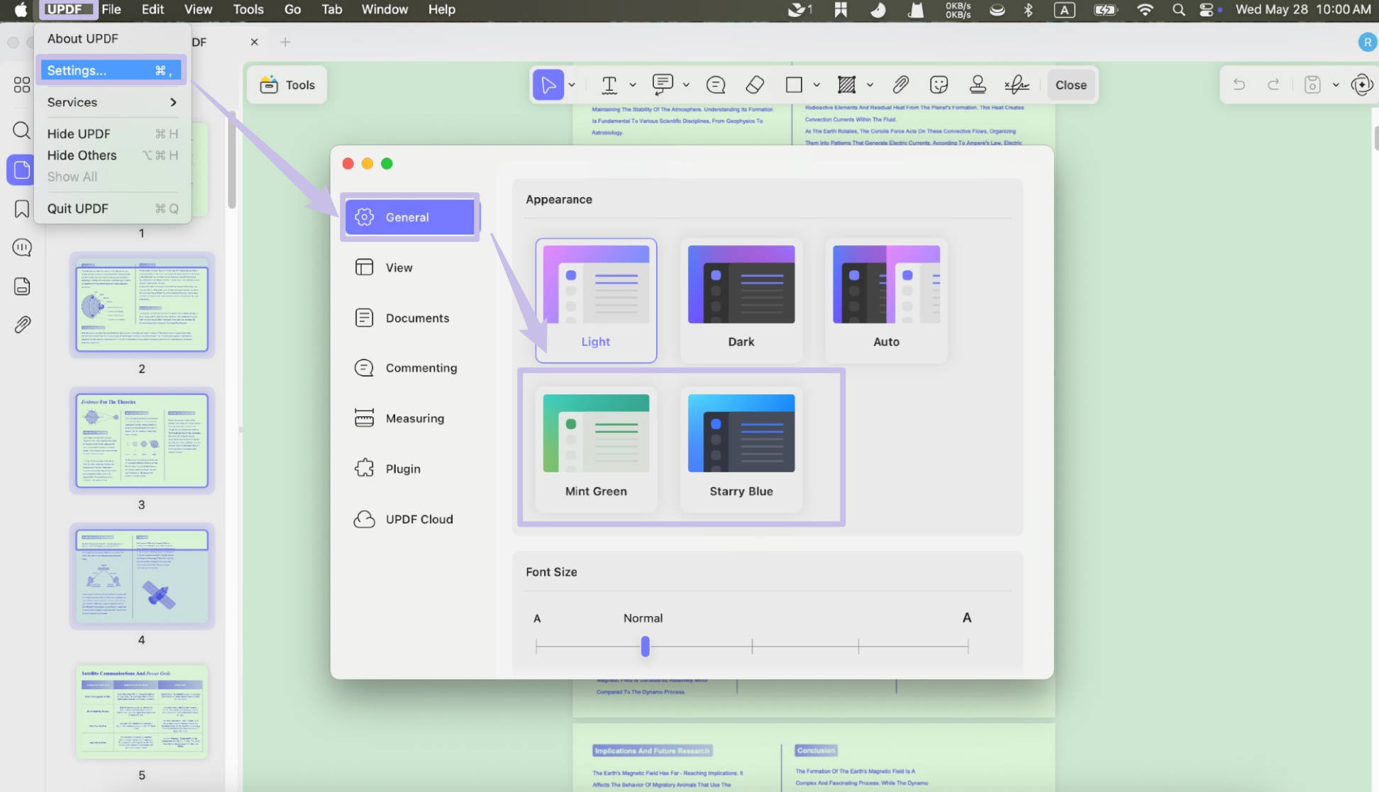Open page 5 thumbnail
Image resolution: width=1379 pixels, height=792 pixels.
[x=142, y=711]
